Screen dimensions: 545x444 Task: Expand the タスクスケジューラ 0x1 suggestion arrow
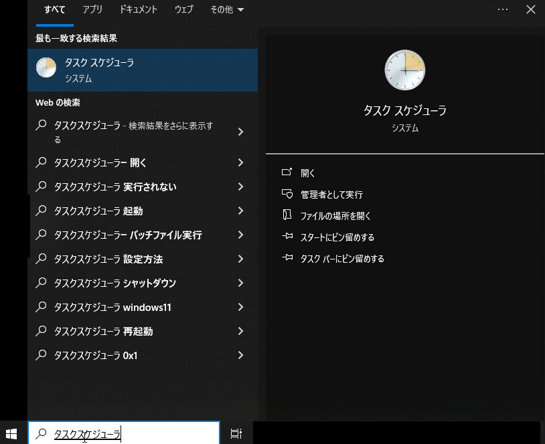241,355
